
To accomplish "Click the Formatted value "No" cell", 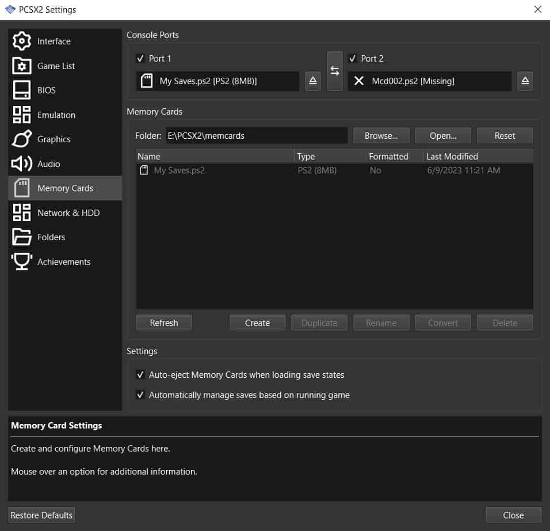I will [x=375, y=170].
